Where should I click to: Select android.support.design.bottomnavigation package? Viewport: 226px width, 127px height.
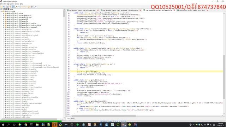[x=25, y=53]
